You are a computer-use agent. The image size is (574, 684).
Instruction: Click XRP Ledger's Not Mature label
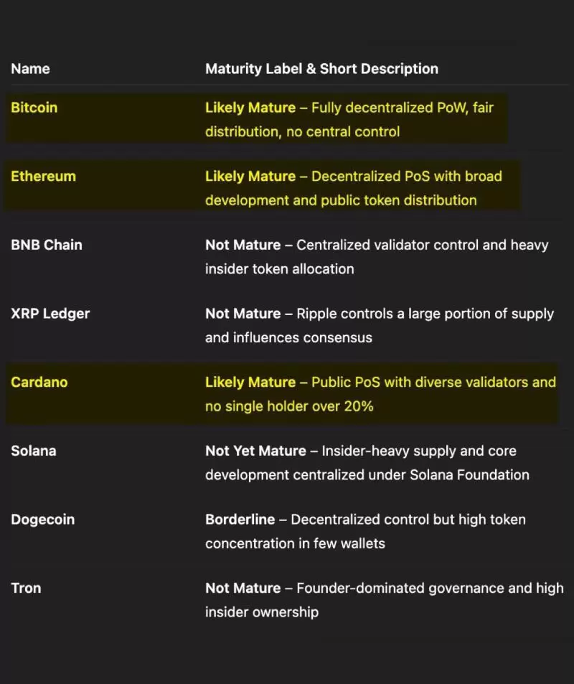(x=243, y=313)
